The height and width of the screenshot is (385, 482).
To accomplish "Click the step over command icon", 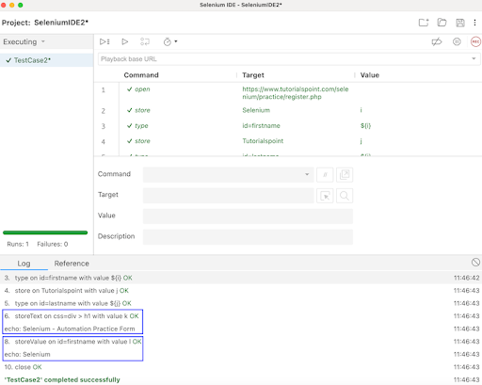I will click(x=145, y=41).
